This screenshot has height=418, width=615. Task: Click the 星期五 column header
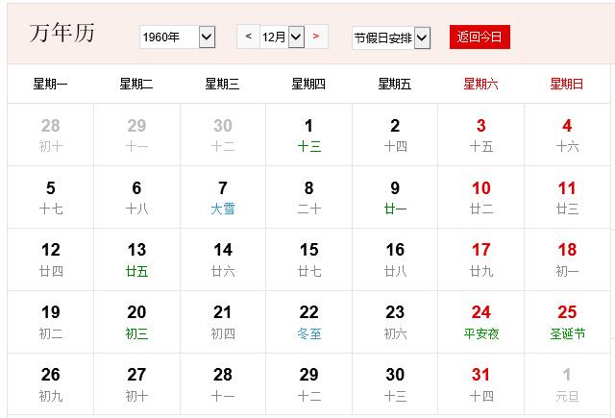[395, 84]
